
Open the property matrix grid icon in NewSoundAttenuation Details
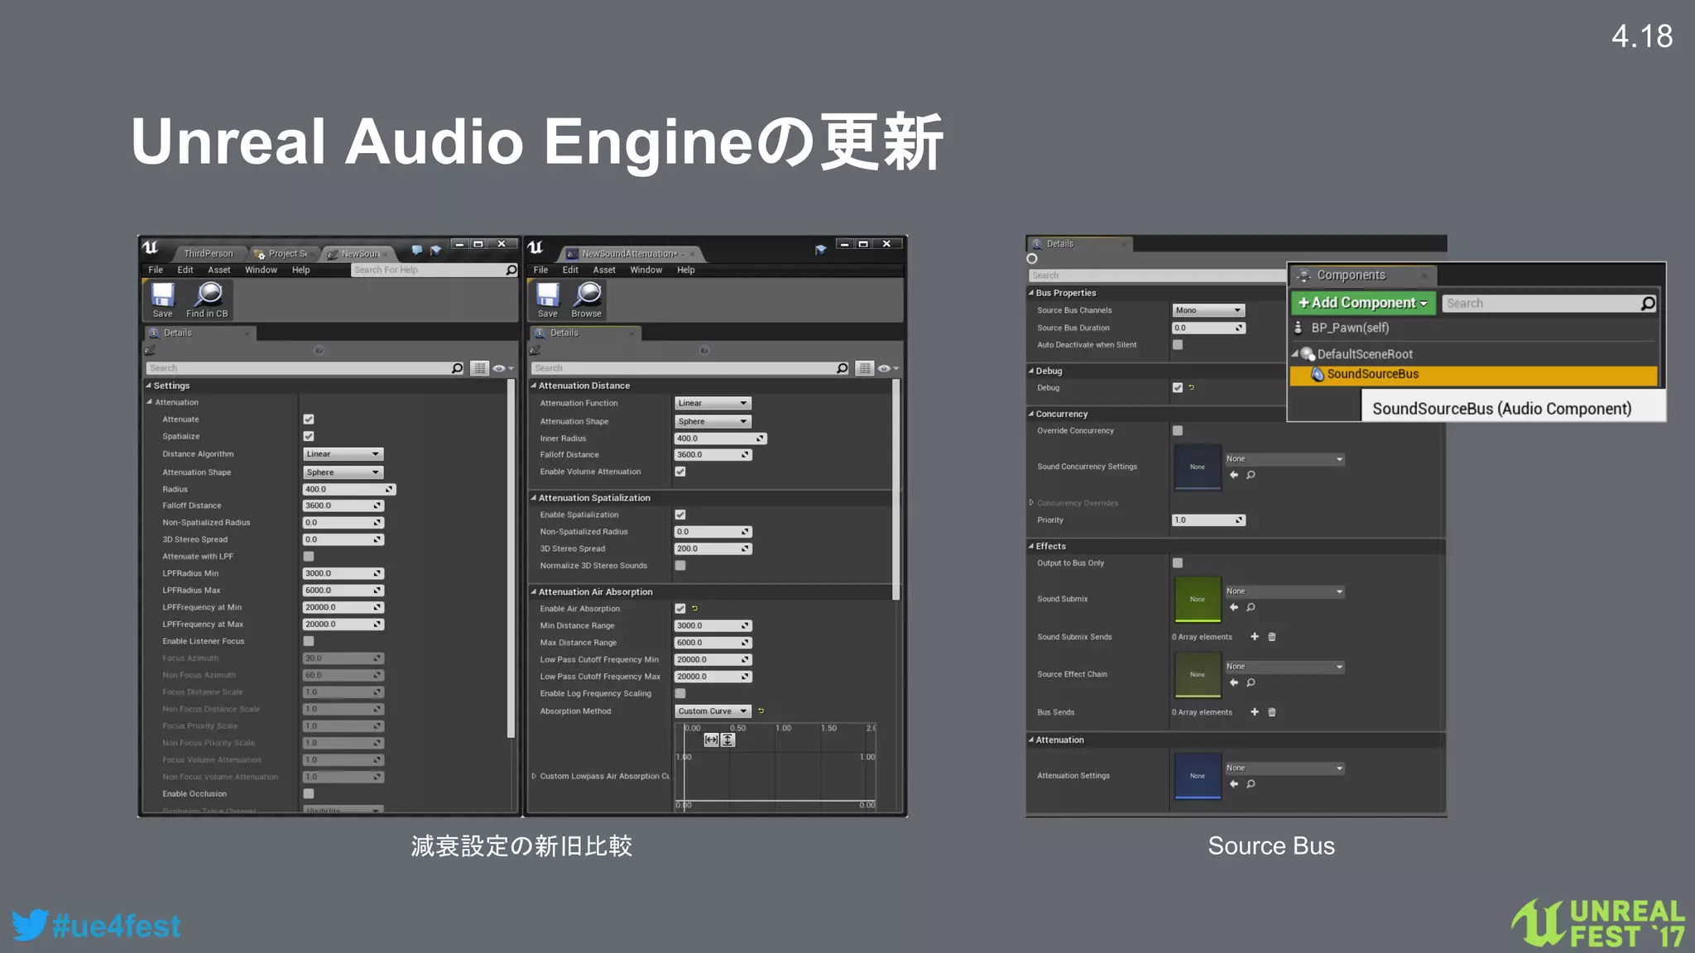tap(865, 368)
